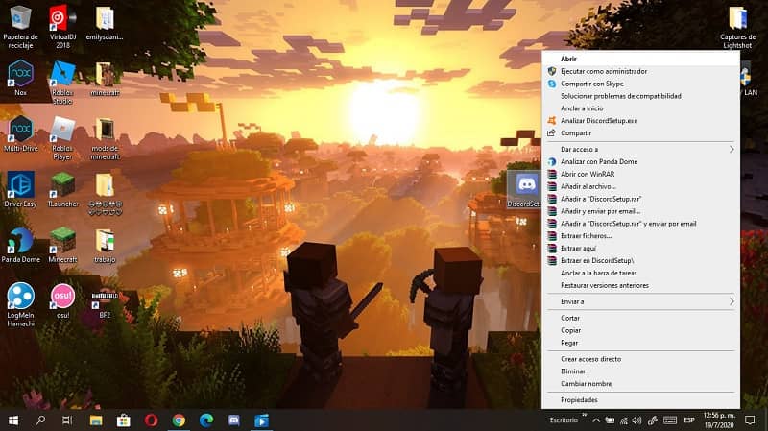Select the BF2 desktop shortcut
This screenshot has width=768, height=431.
coord(105,302)
